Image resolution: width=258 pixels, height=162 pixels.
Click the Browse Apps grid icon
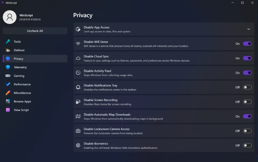8,102
